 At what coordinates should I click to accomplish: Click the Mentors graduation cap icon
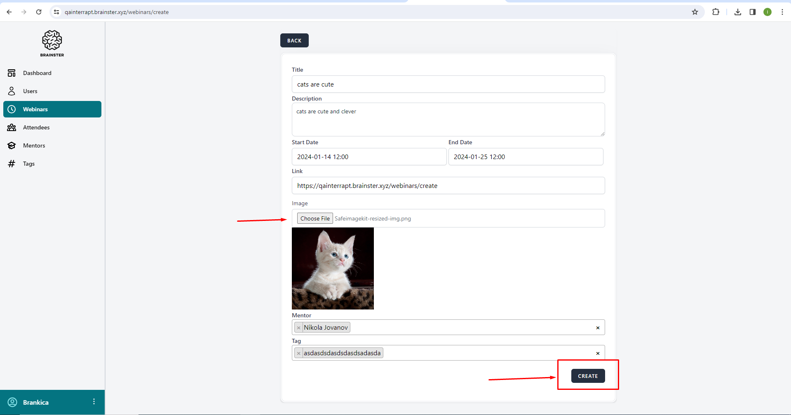pyautogui.click(x=12, y=145)
